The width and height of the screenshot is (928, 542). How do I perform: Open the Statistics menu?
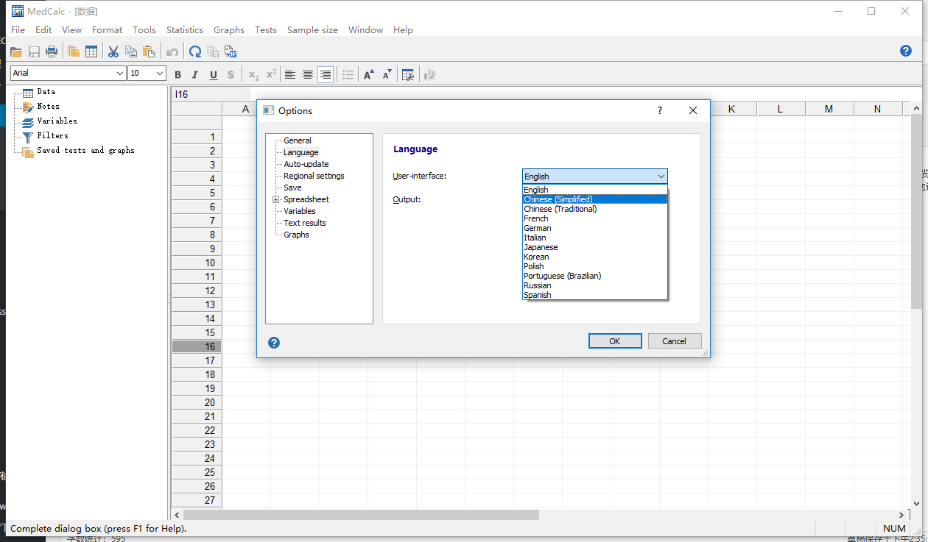tap(185, 30)
